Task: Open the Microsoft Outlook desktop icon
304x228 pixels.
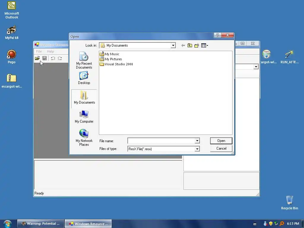Action: pos(12,10)
